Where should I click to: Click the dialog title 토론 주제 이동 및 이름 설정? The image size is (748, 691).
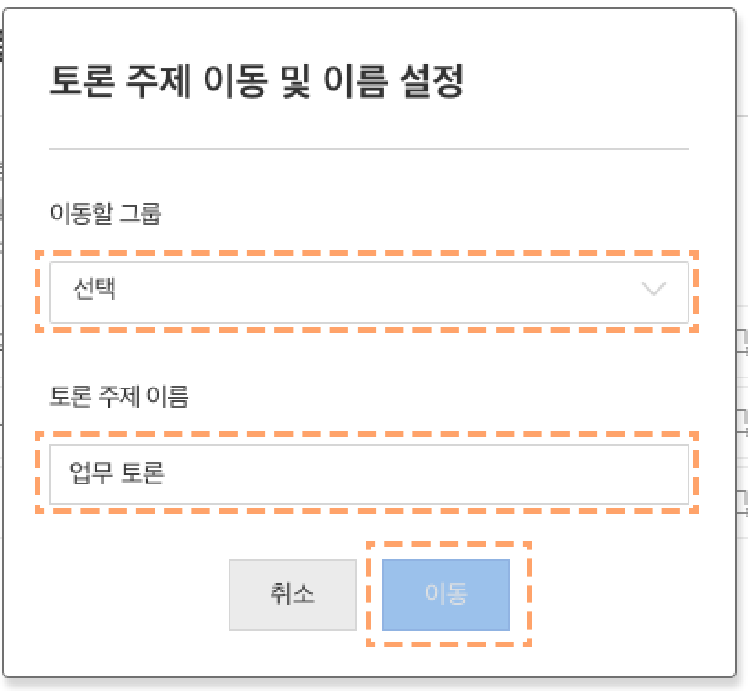pyautogui.click(x=257, y=81)
